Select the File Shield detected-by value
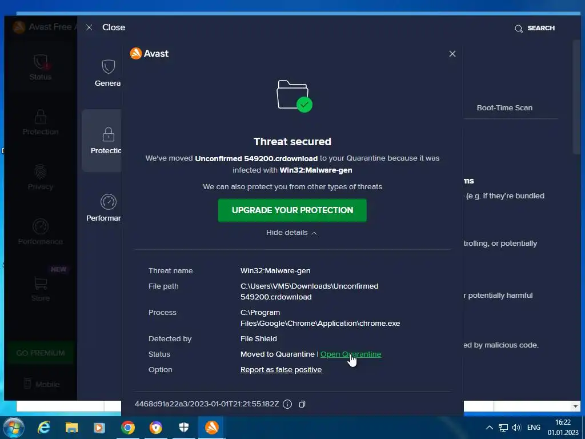The image size is (585, 439). point(259,338)
